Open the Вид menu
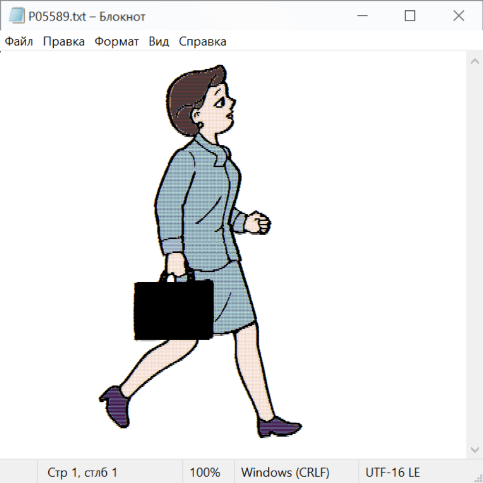 [159, 42]
